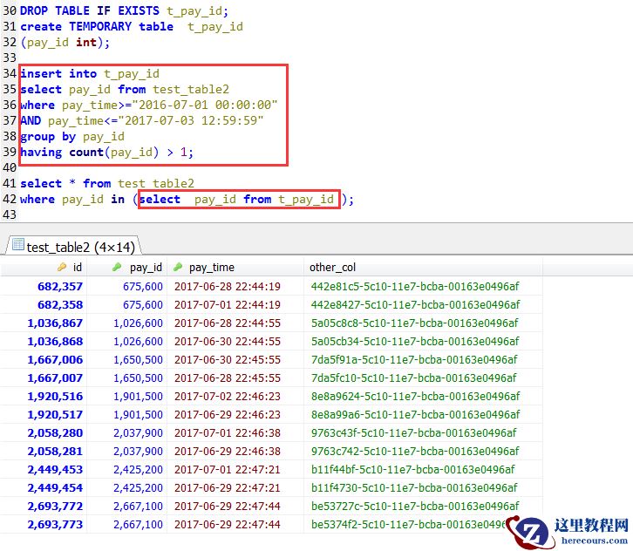The height and width of the screenshot is (551, 633).
Task: Click other_col value 7da5fc10-5c10-11e7-bcba-00163e0496af
Action: [414, 378]
